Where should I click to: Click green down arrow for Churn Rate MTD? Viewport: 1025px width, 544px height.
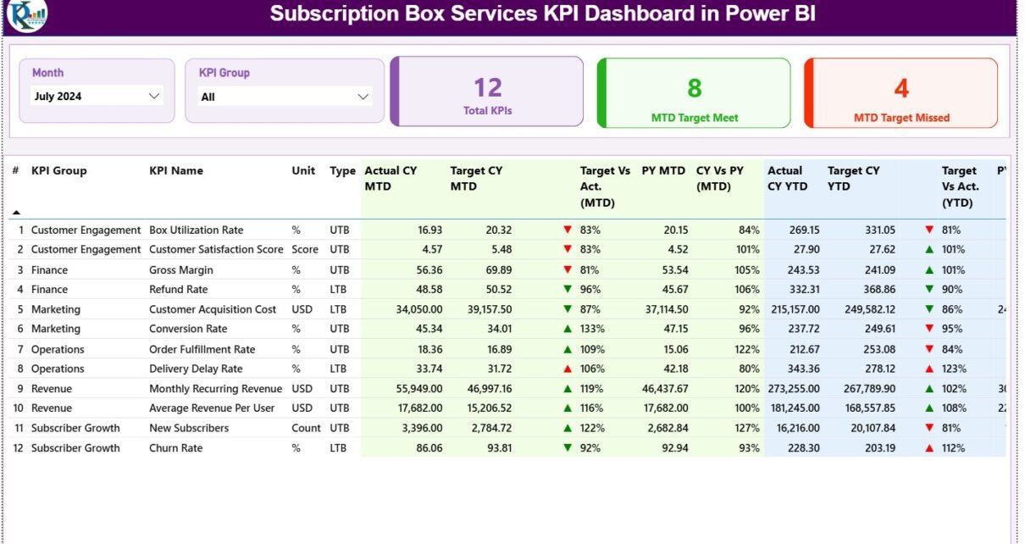coord(568,448)
